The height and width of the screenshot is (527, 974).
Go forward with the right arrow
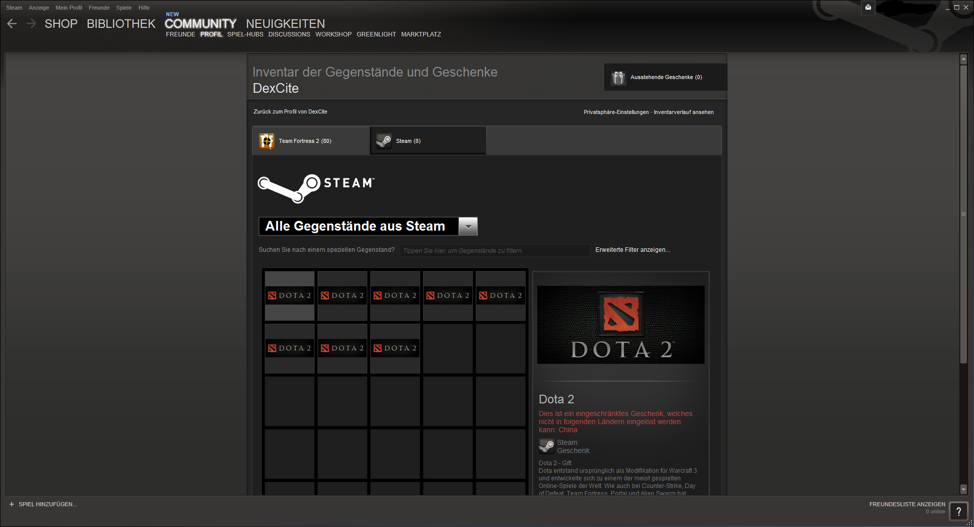(31, 23)
